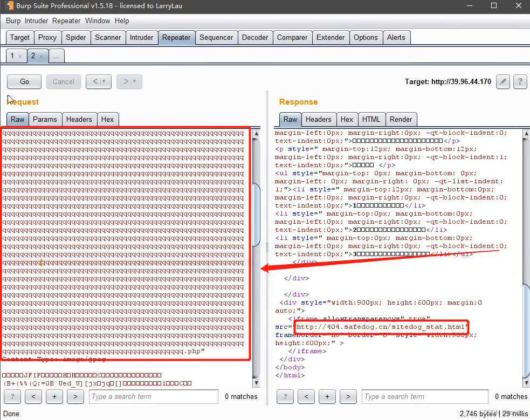Click the Response pane heading
The image size is (530, 420).
[298, 102]
